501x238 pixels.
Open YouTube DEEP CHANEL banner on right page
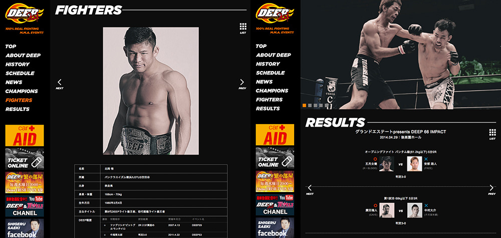tap(275, 205)
